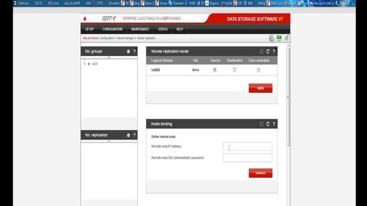
Task: Open Vol. groups panel gear settings
Action: [x=128, y=51]
